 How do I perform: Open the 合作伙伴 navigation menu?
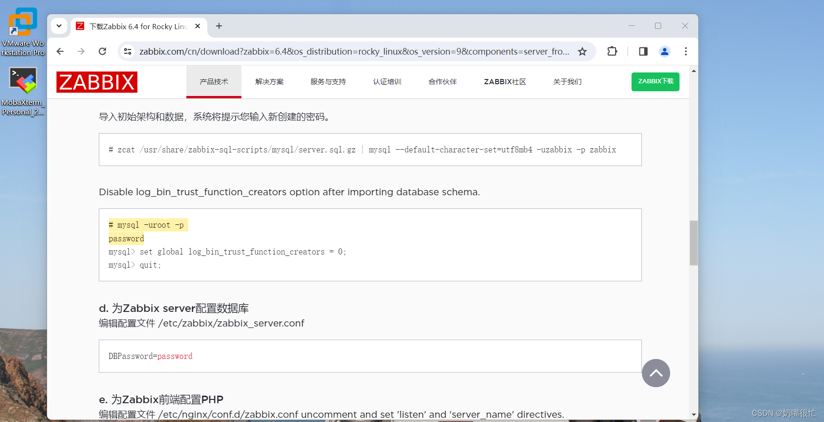pyautogui.click(x=442, y=82)
